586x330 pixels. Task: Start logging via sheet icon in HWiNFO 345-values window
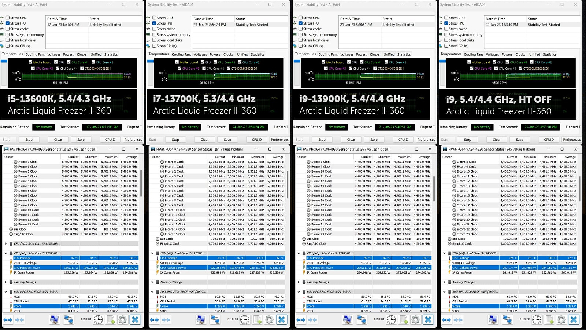pyautogui.click(x=549, y=320)
